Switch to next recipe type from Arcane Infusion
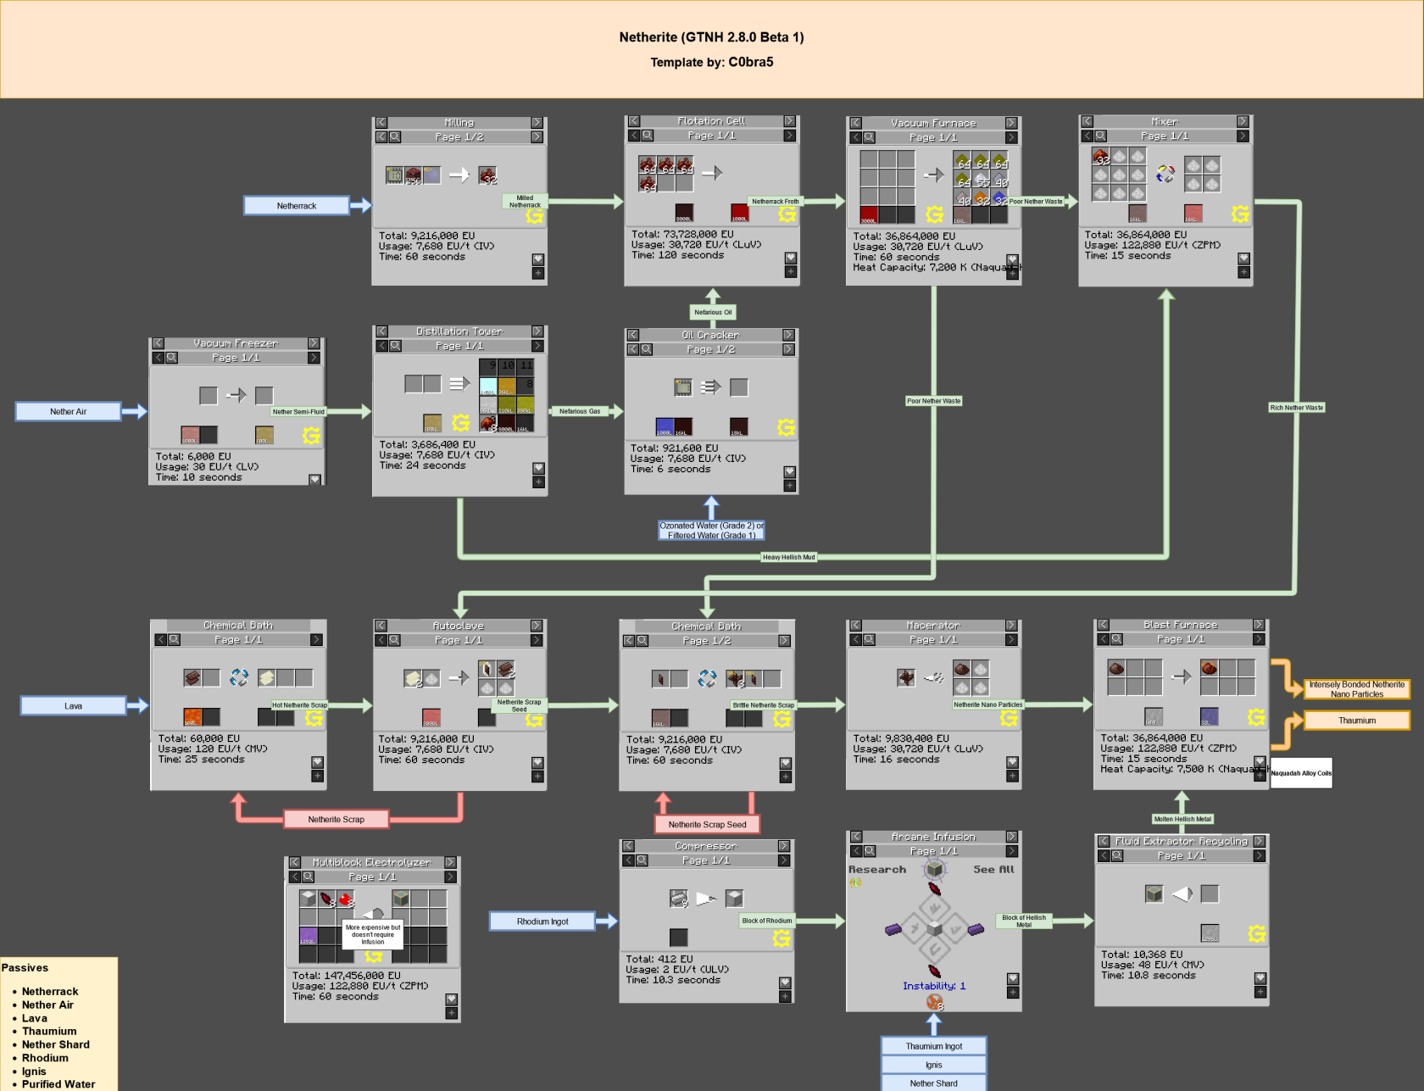Viewport: 1424px width, 1091px height. [1011, 837]
